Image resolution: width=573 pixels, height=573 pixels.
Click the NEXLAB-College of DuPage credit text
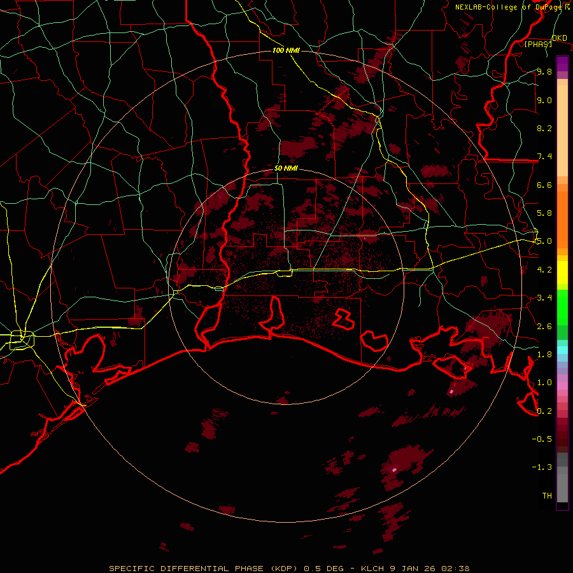pyautogui.click(x=512, y=7)
